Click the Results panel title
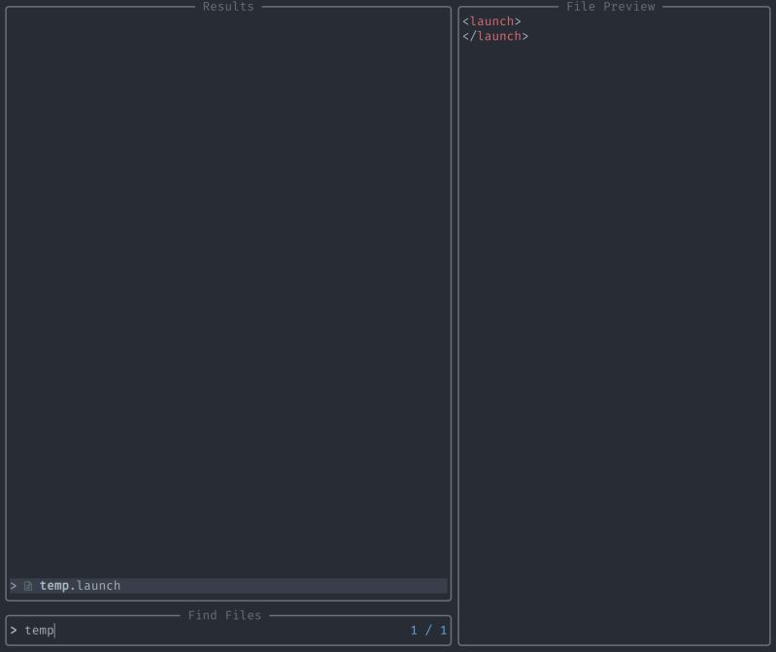This screenshot has height=652, width=776. (x=228, y=7)
